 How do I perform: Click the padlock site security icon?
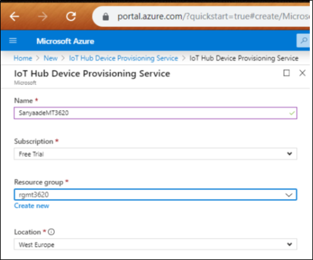pyautogui.click(x=106, y=16)
